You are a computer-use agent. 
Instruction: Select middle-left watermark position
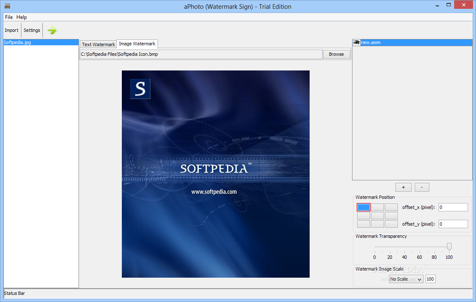363,216
